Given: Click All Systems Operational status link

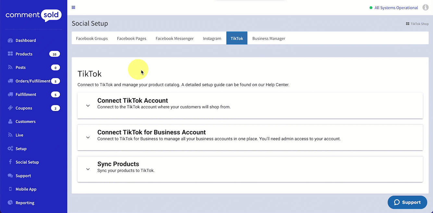Looking at the screenshot, I should 396,8.
